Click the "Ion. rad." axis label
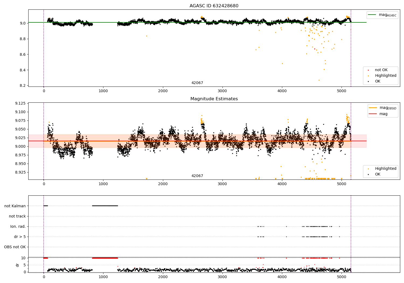Image resolution: width=404 pixels, height=283 pixels. [x=18, y=226]
